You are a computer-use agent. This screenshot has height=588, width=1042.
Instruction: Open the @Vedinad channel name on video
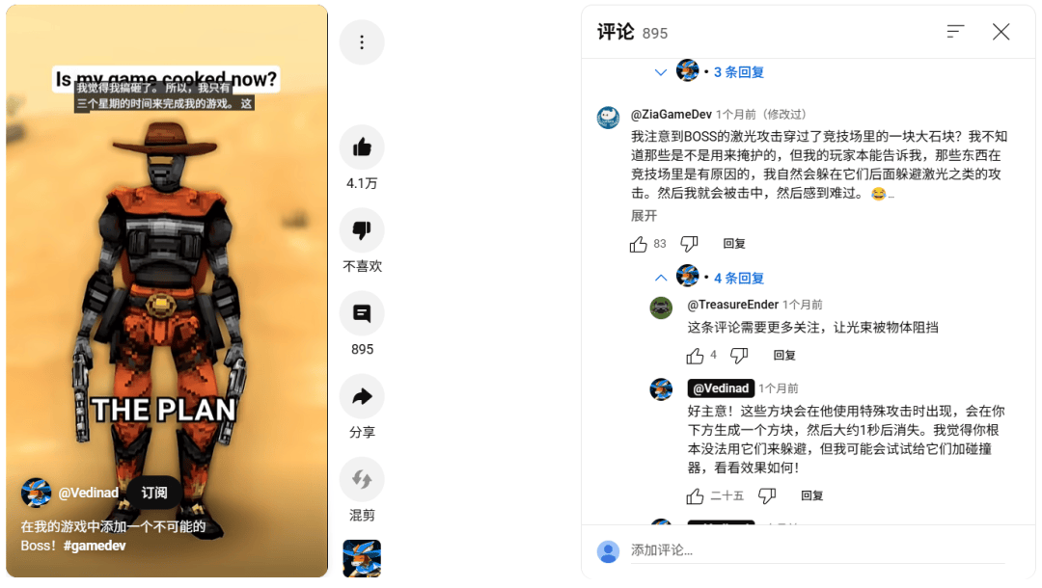89,494
